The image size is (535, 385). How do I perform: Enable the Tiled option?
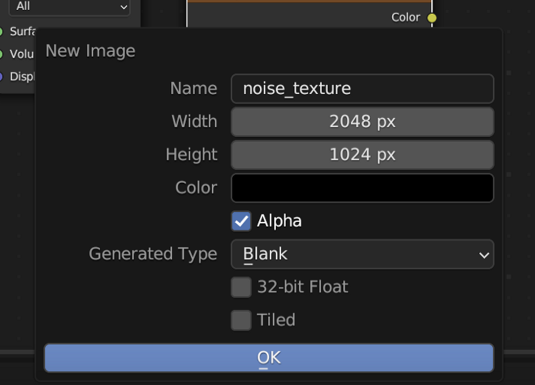pyautogui.click(x=241, y=320)
